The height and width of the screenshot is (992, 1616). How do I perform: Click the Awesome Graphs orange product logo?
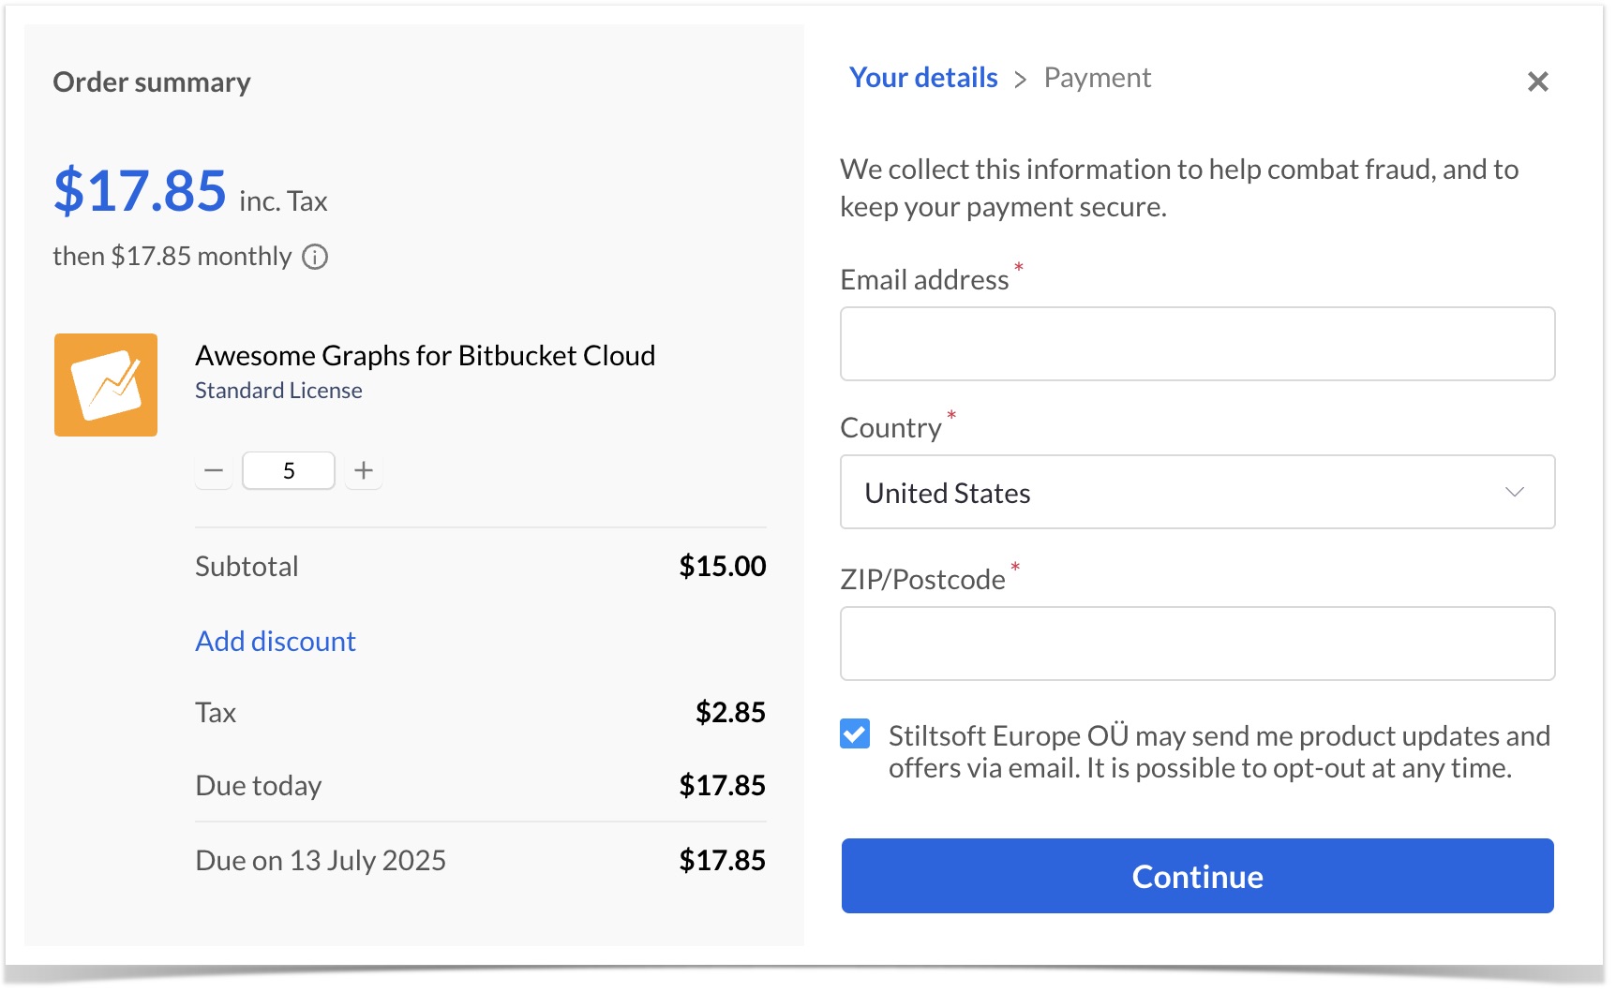pyautogui.click(x=106, y=385)
